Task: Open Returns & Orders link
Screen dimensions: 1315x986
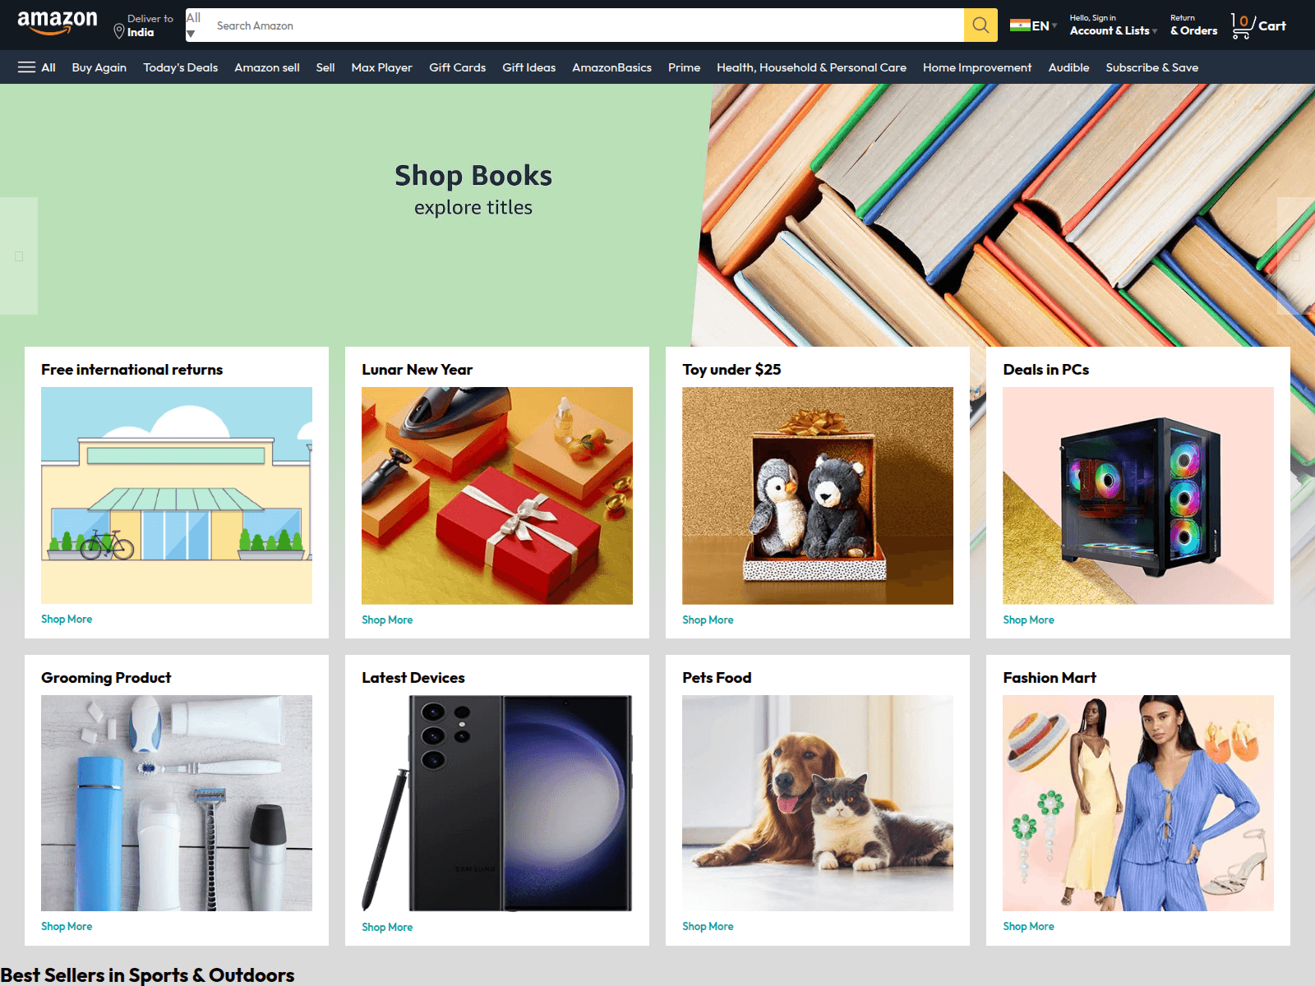Action: 1193,25
